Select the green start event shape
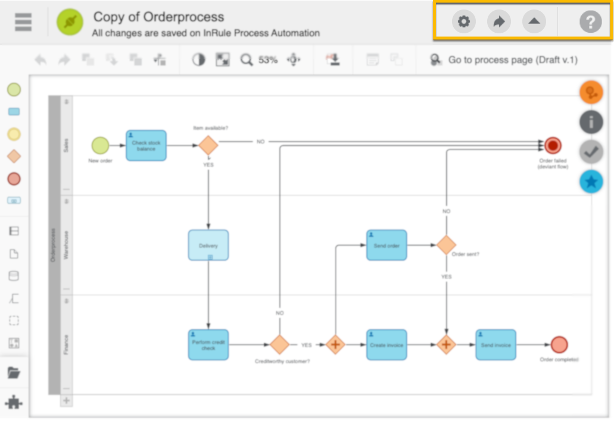Image resolution: width=614 pixels, height=422 pixels. (x=14, y=90)
